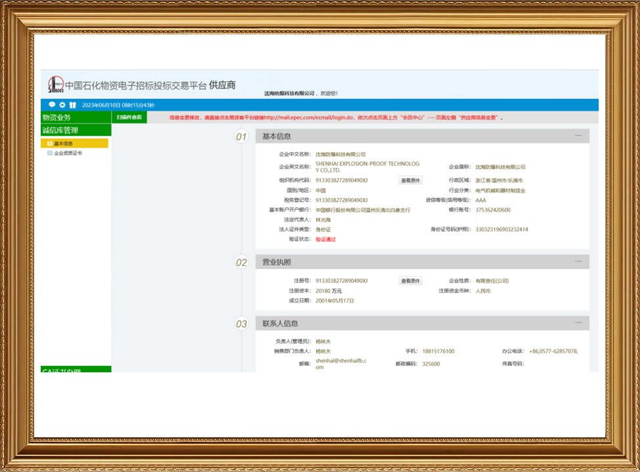Screen dimensions: 640x472
Task: Select 基本信息 in the left tree
Action: pyautogui.click(x=64, y=144)
